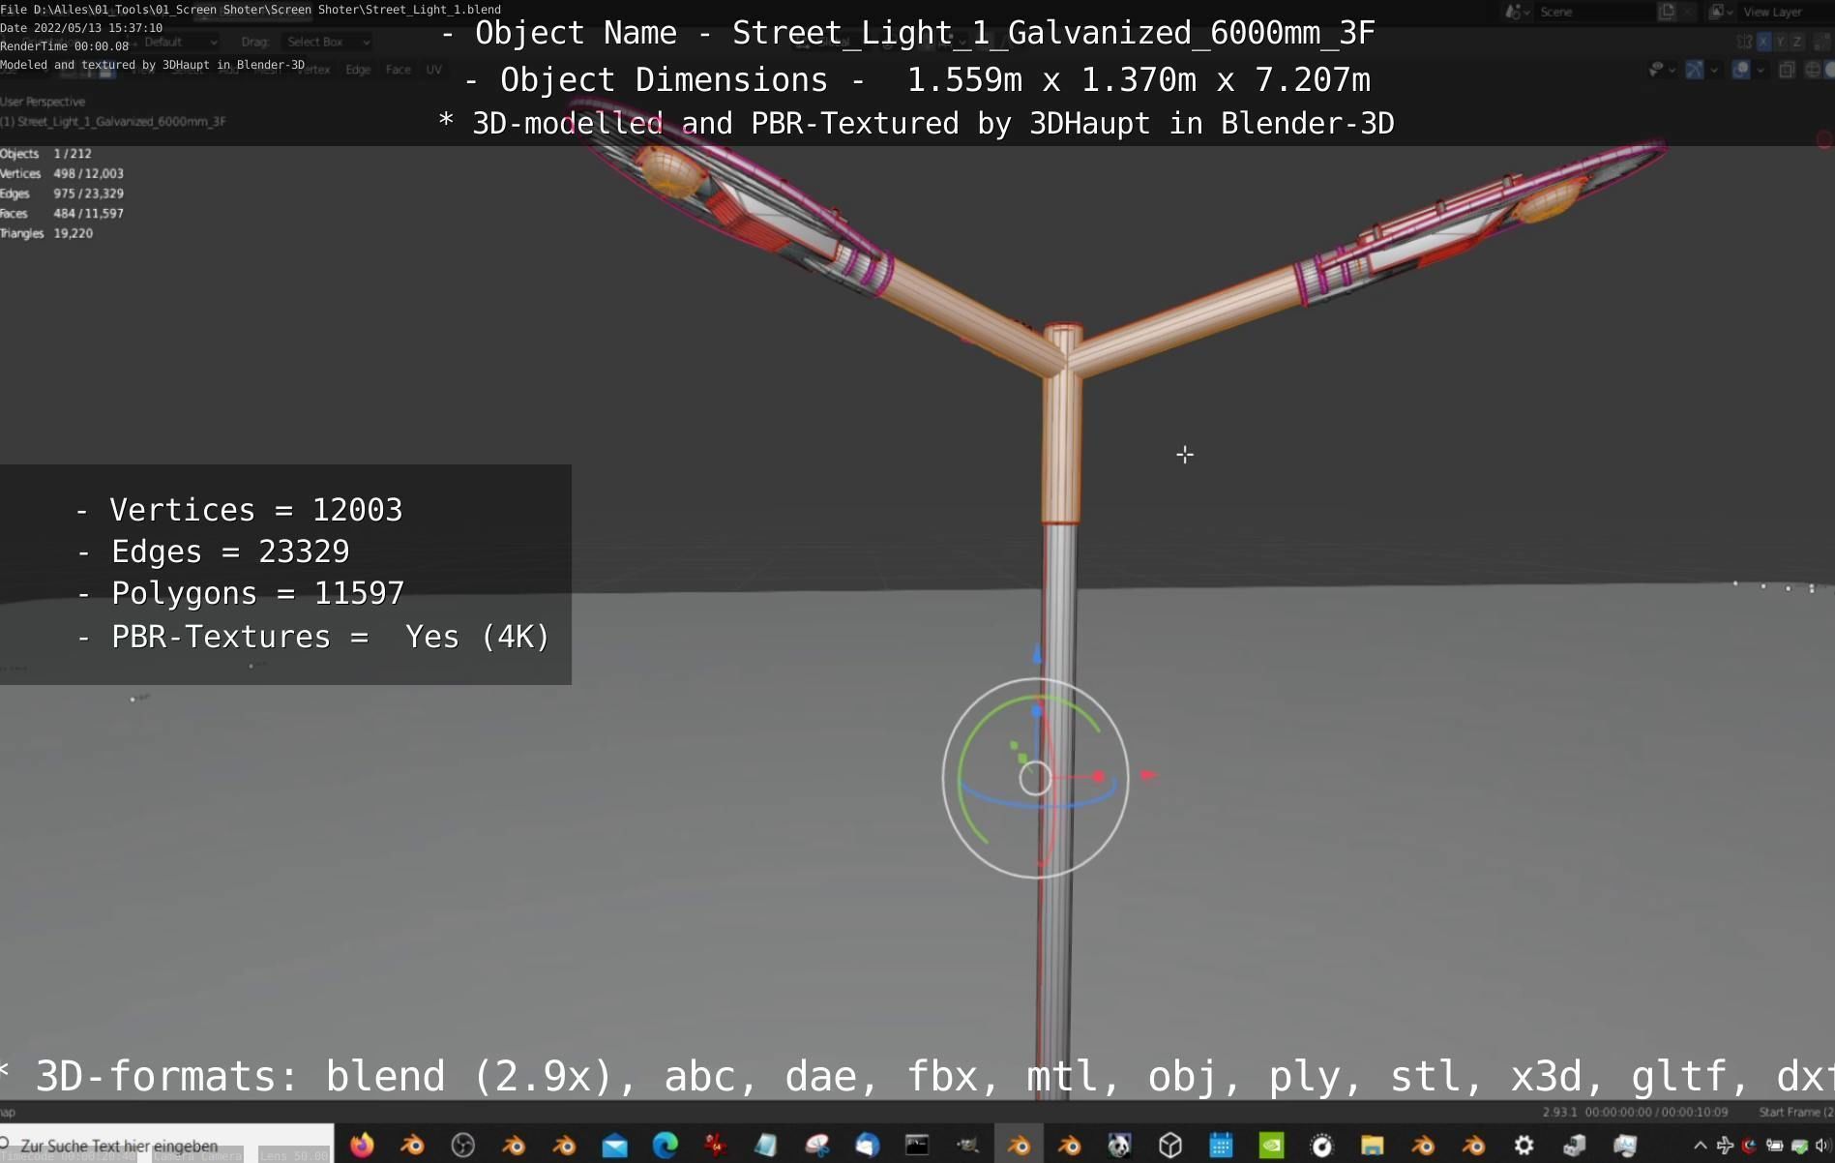Open Microsoft Edge from the taskbar
Image resolution: width=1835 pixels, height=1163 pixels.
(665, 1146)
